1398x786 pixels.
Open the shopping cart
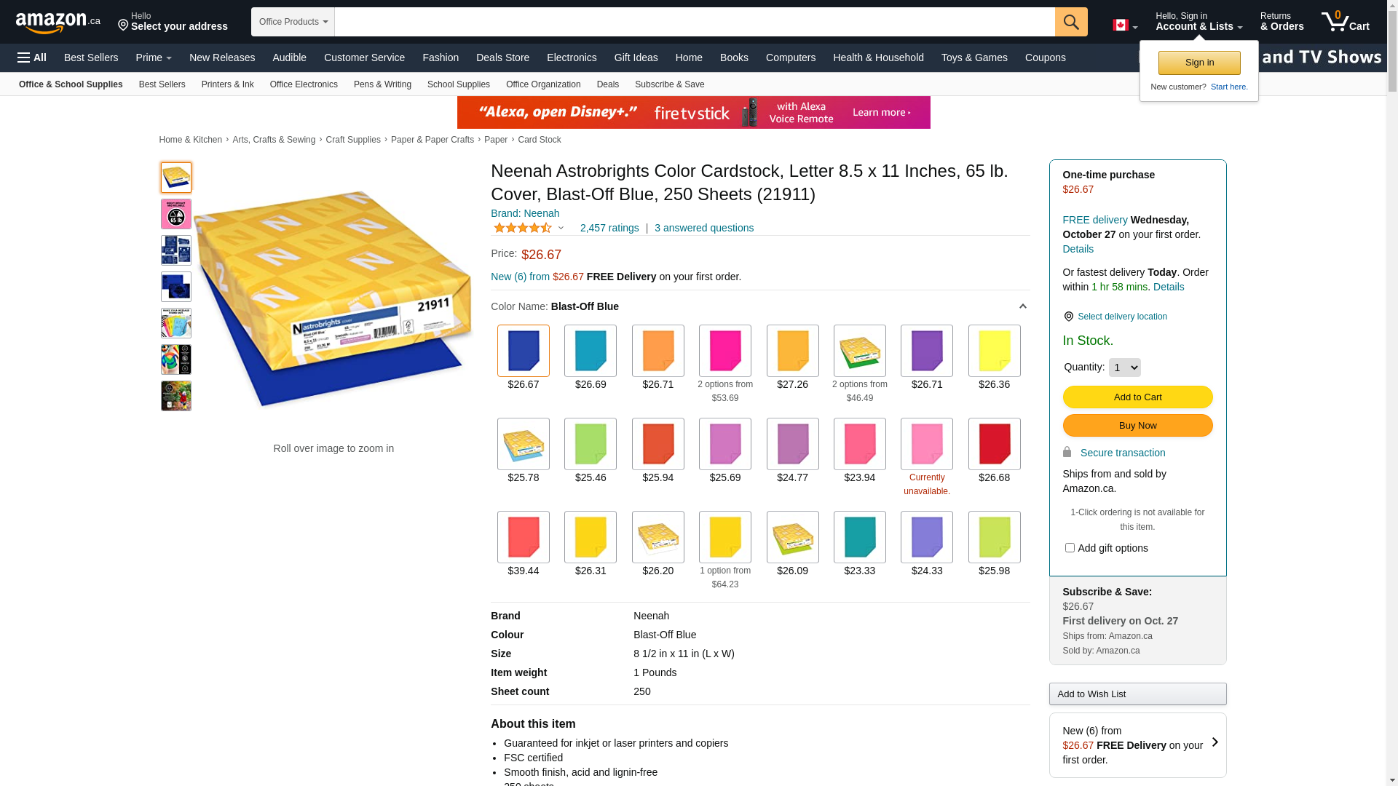(x=1346, y=22)
